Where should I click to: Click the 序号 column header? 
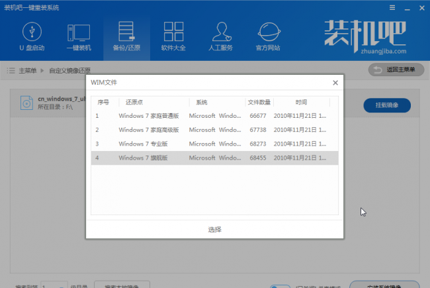103,102
